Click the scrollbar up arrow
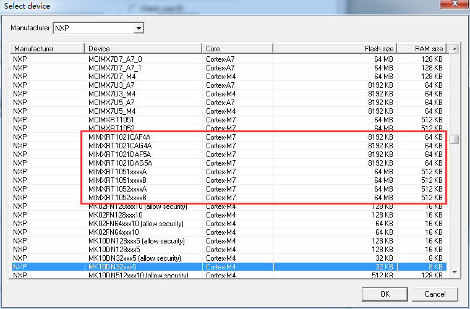This screenshot has width=470, height=309. tap(455, 48)
